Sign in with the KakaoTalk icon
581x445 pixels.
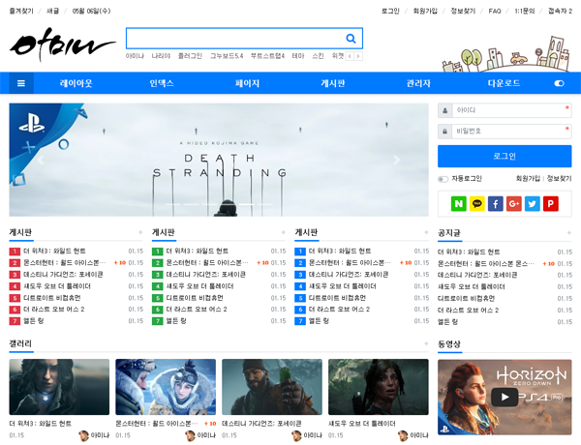click(476, 203)
